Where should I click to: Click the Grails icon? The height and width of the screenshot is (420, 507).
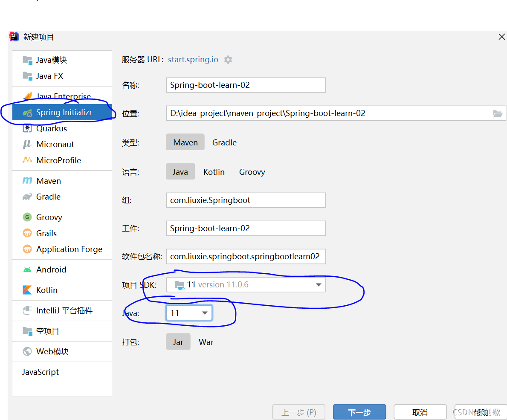tap(27, 233)
